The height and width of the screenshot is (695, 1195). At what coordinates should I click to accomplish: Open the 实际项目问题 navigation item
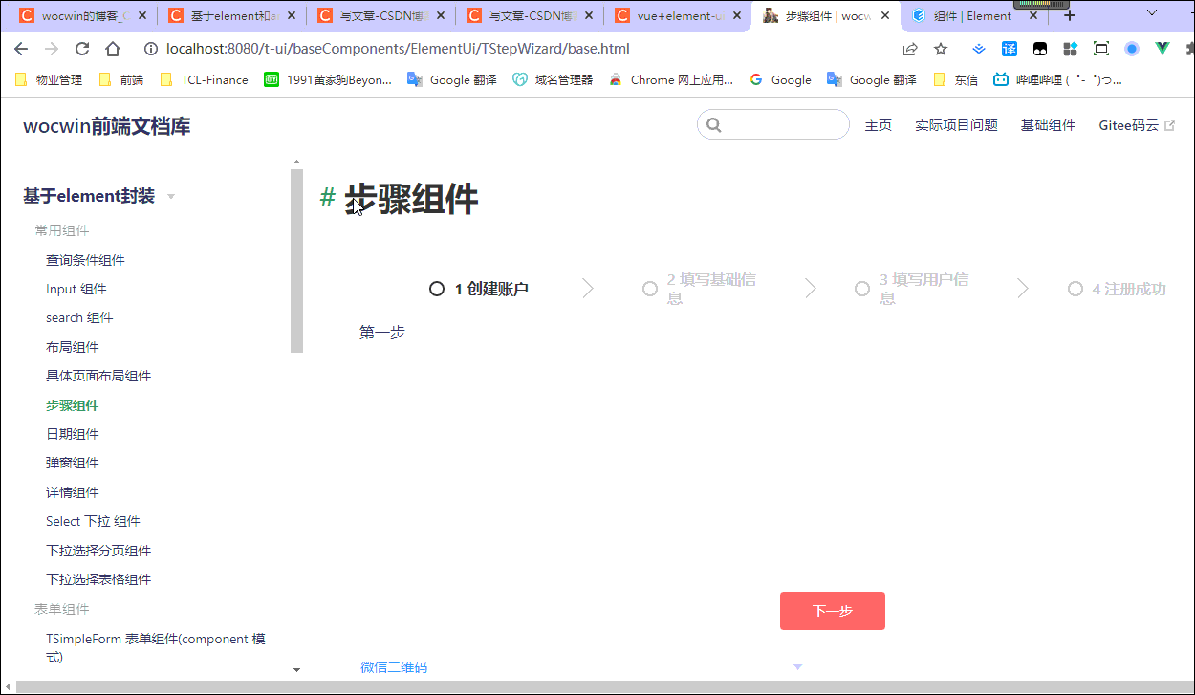click(x=955, y=125)
